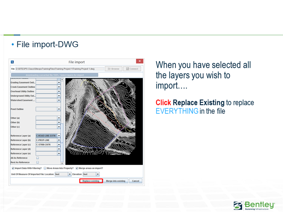The image size is (283, 212).
Task: Open Watershed Easement layer dropdown
Action: pyautogui.click(x=59, y=100)
